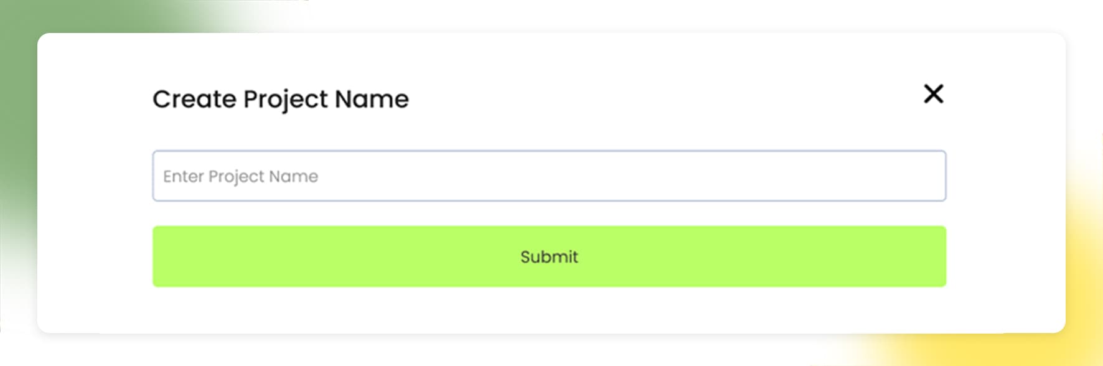Click the word Create in the dialog title

(194, 100)
